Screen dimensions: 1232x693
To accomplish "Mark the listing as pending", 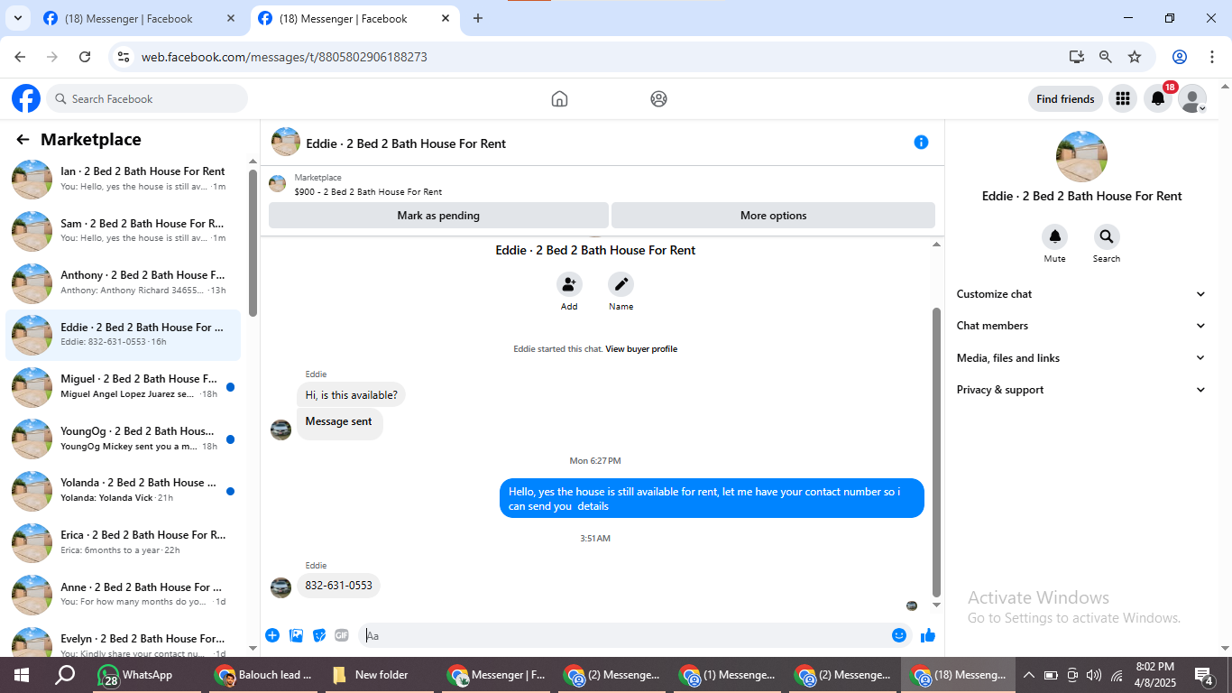I will click(x=438, y=216).
